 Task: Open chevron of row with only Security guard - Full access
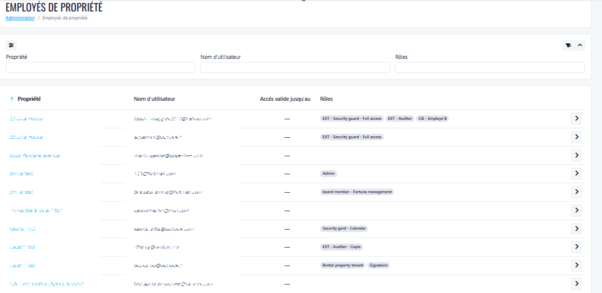[576, 137]
